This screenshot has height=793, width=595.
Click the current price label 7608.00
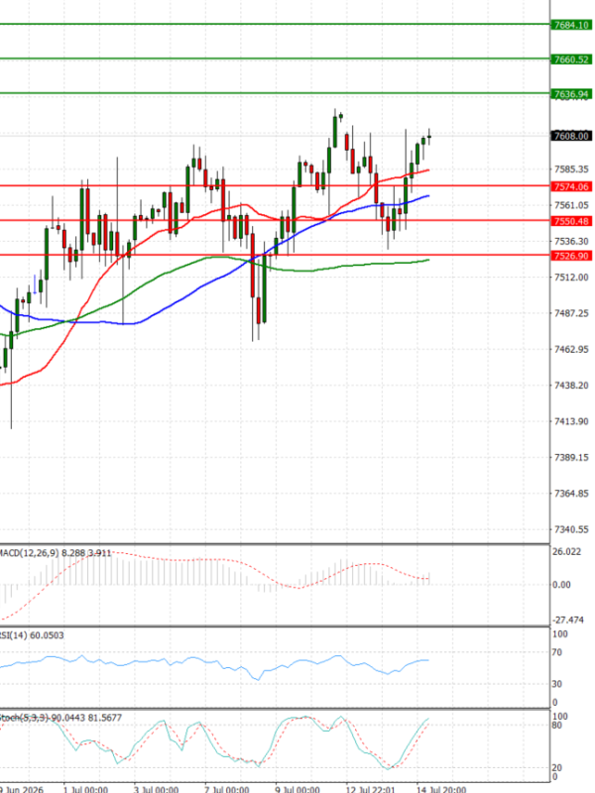[571, 136]
